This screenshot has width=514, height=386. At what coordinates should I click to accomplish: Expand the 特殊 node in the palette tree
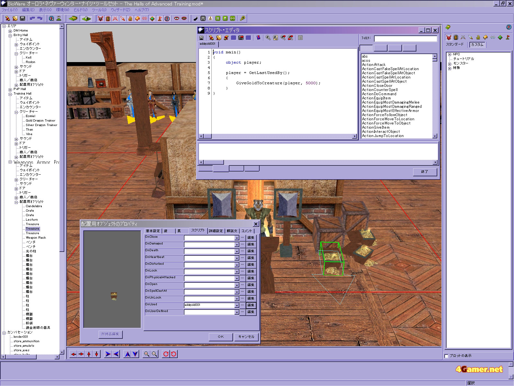450,68
